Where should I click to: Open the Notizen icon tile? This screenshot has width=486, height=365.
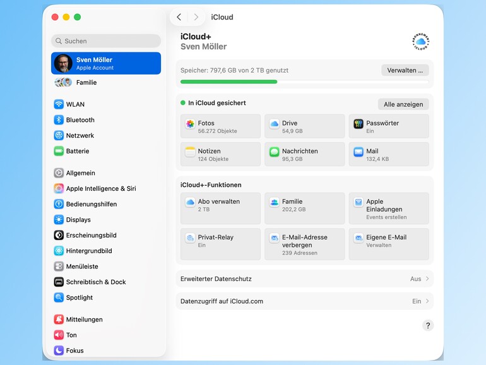(x=190, y=152)
